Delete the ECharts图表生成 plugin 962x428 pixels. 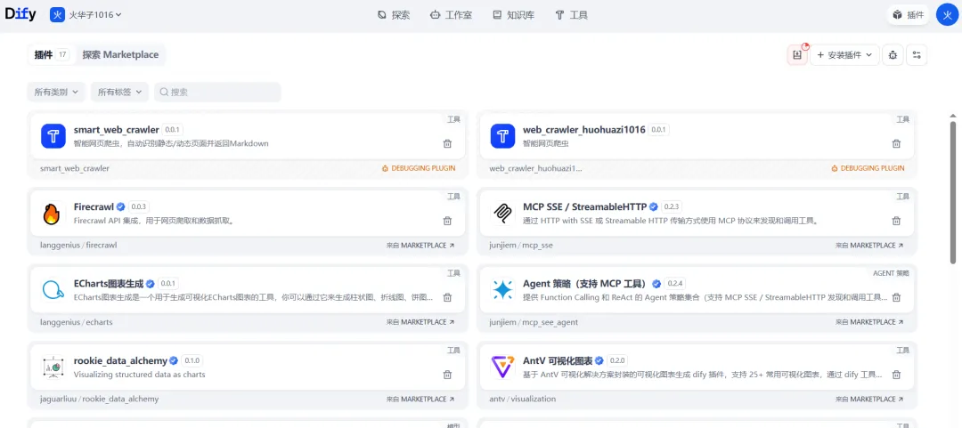(447, 297)
